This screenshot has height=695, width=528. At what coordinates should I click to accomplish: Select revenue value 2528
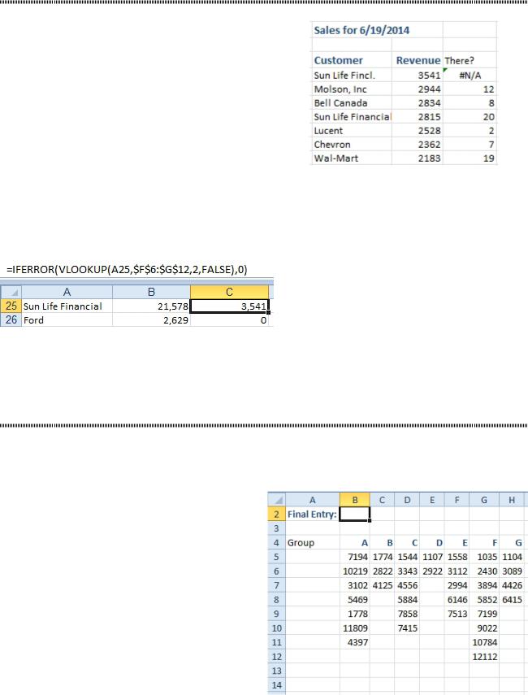[418, 131]
